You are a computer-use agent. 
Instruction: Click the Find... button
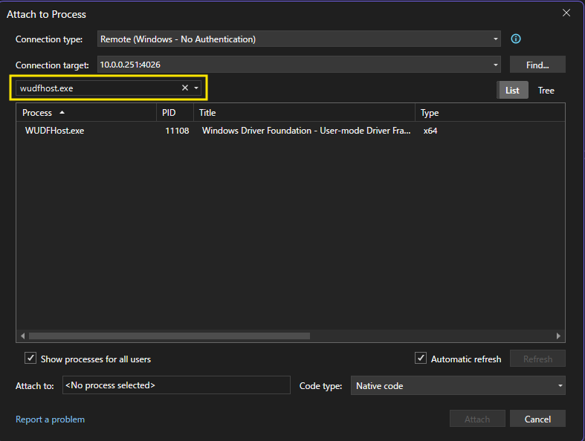(537, 65)
